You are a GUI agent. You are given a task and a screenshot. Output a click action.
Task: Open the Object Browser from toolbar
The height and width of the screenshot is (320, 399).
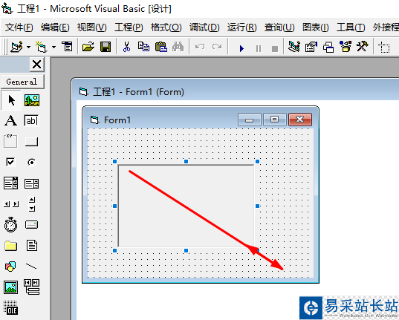pyautogui.click(x=346, y=47)
